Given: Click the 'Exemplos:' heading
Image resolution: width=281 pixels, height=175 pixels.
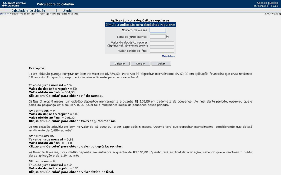Looking at the screenshot, I should (37, 68).
